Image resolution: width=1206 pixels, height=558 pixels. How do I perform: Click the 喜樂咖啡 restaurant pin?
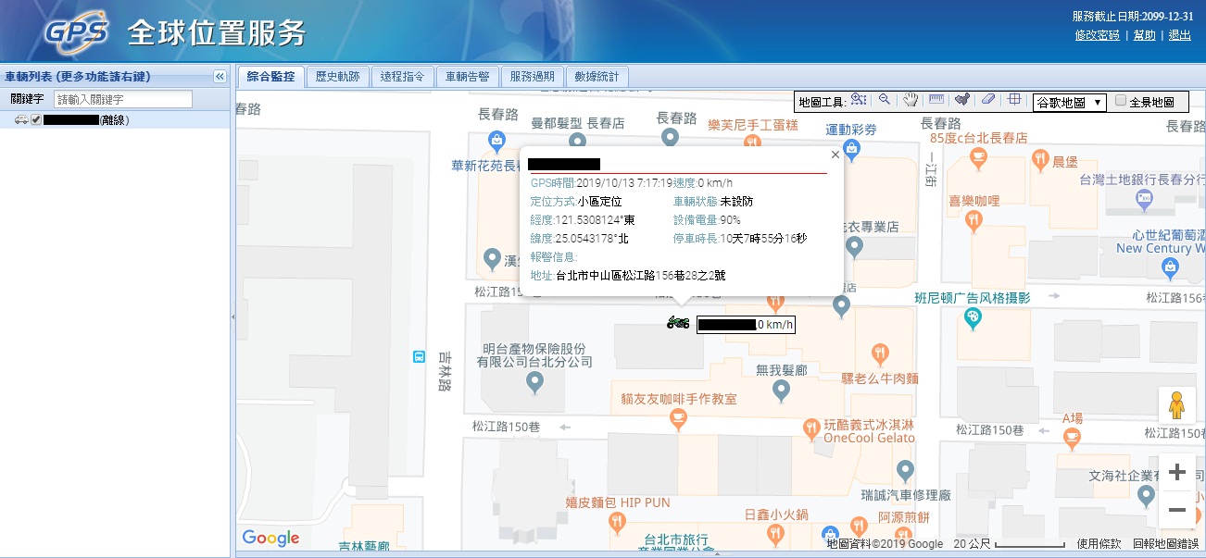973,220
